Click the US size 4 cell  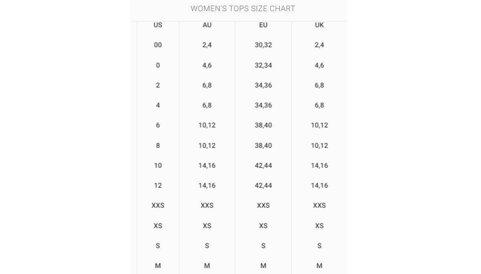click(158, 105)
